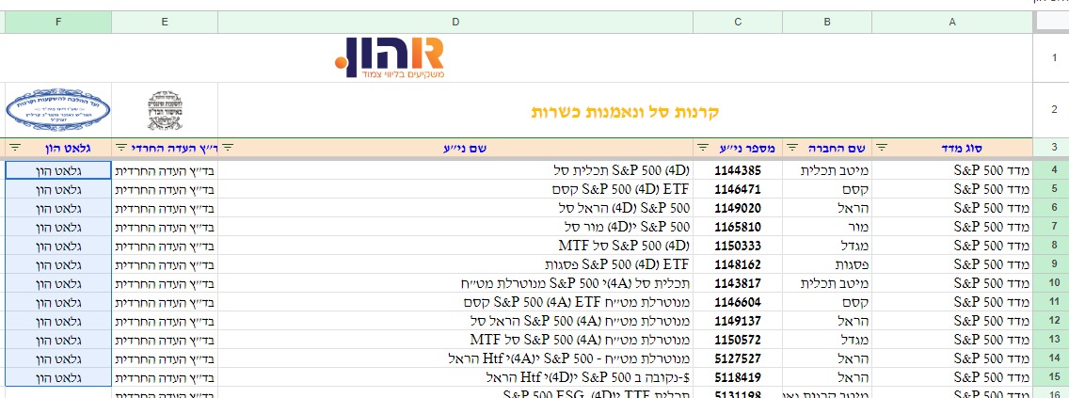Viewport: 1069px width, 398px height.
Task: Click the Badatz stamp image in column E
Action: 165,110
